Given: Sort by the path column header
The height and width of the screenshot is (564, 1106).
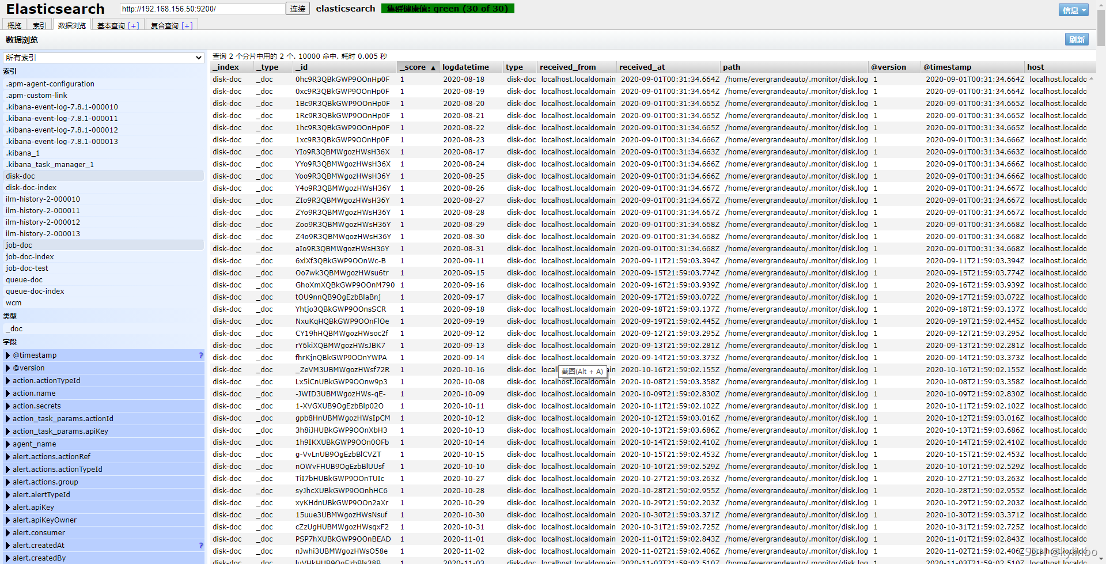Looking at the screenshot, I should point(794,67).
